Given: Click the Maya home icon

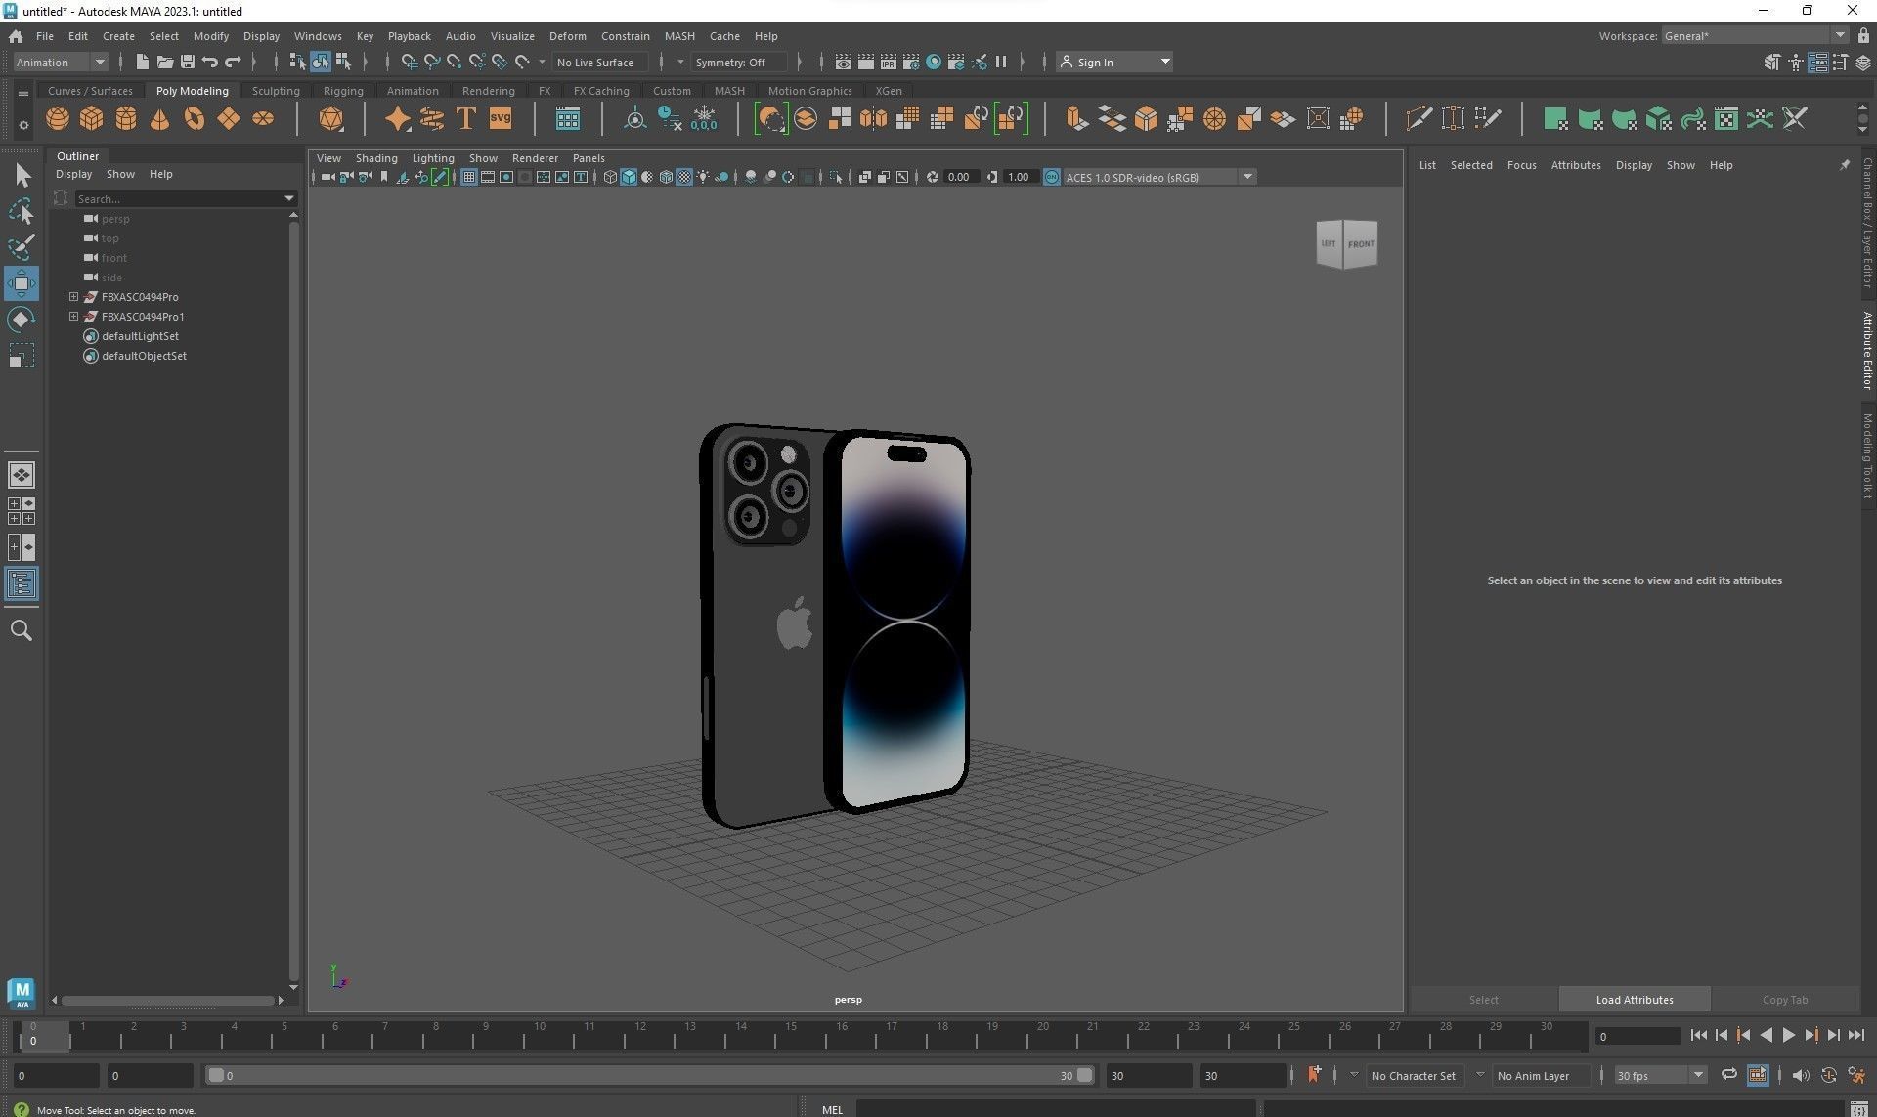Looking at the screenshot, I should tap(16, 36).
